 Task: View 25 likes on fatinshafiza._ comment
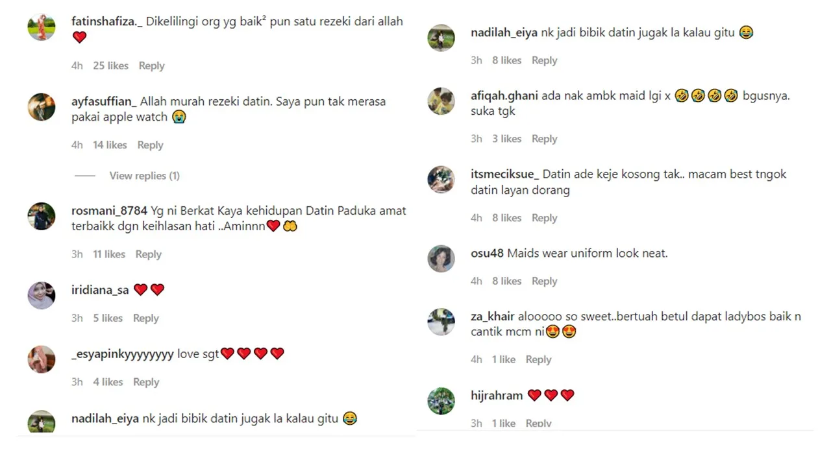110,66
